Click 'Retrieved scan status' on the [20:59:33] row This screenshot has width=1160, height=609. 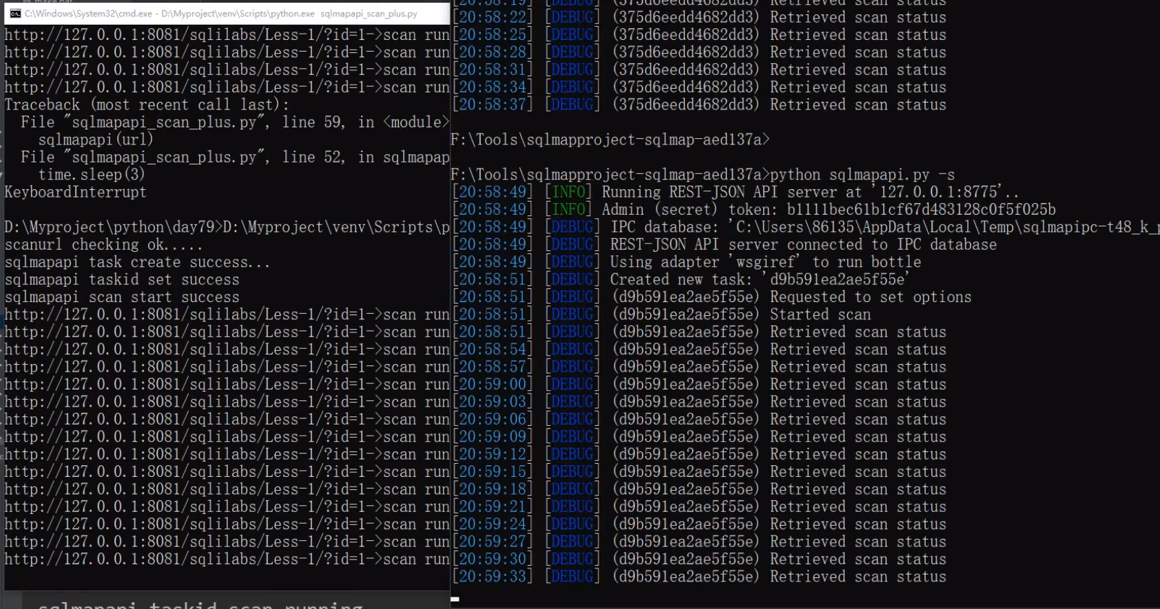point(858,577)
